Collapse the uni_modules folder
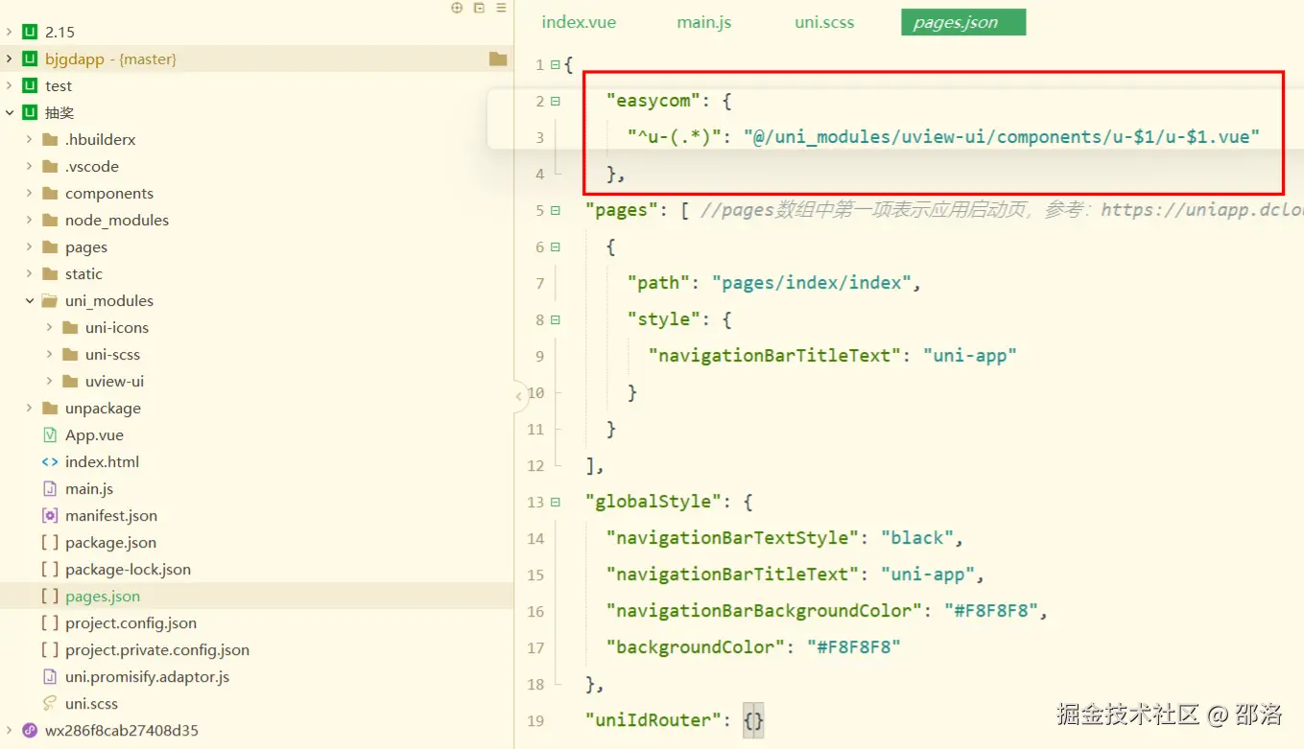1304x749 pixels. pos(30,300)
